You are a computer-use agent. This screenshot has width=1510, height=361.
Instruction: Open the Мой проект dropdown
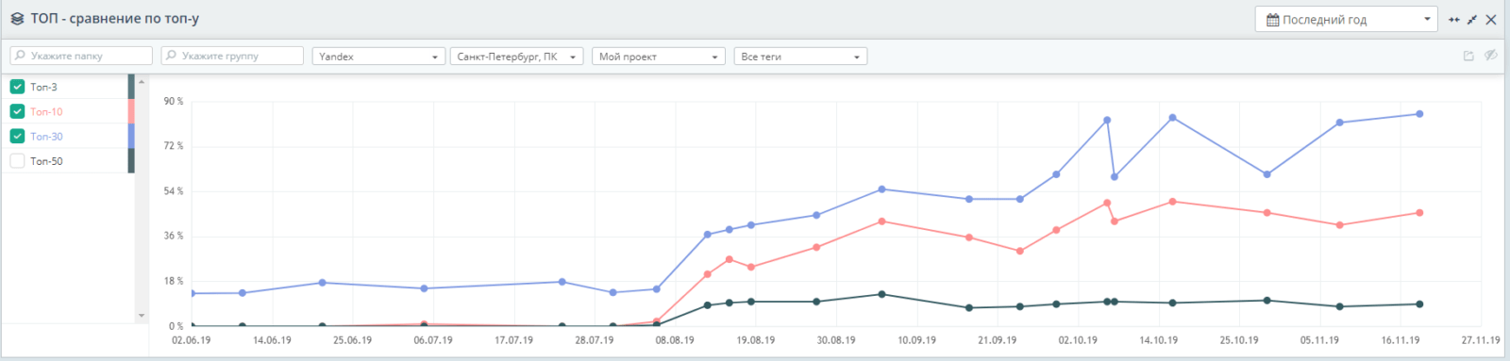[659, 57]
